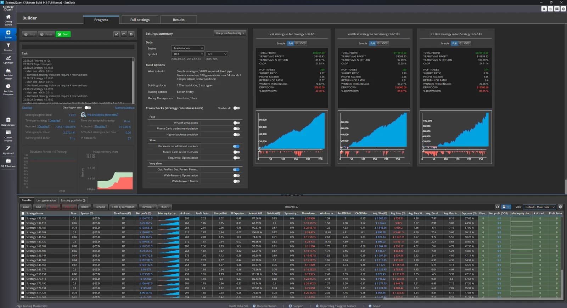Disable Opt. Profile / Sys. Param. Permu. switch
This screenshot has width=567, height=308.
236,170
